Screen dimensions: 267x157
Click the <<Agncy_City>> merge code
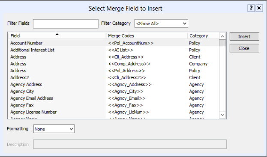tap(126, 92)
